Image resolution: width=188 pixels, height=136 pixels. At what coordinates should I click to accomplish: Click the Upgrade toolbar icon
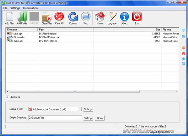coord(112,17)
